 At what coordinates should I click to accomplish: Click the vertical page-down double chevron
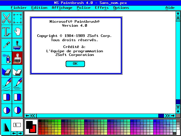pyautogui.click(x=178, y=106)
